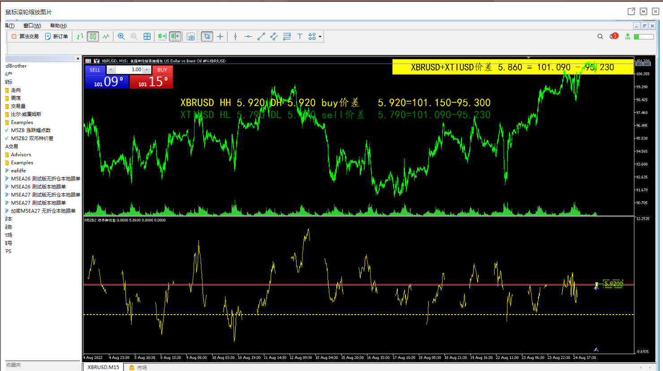Restore down the MetaTrader chart child window

[x=644, y=26]
